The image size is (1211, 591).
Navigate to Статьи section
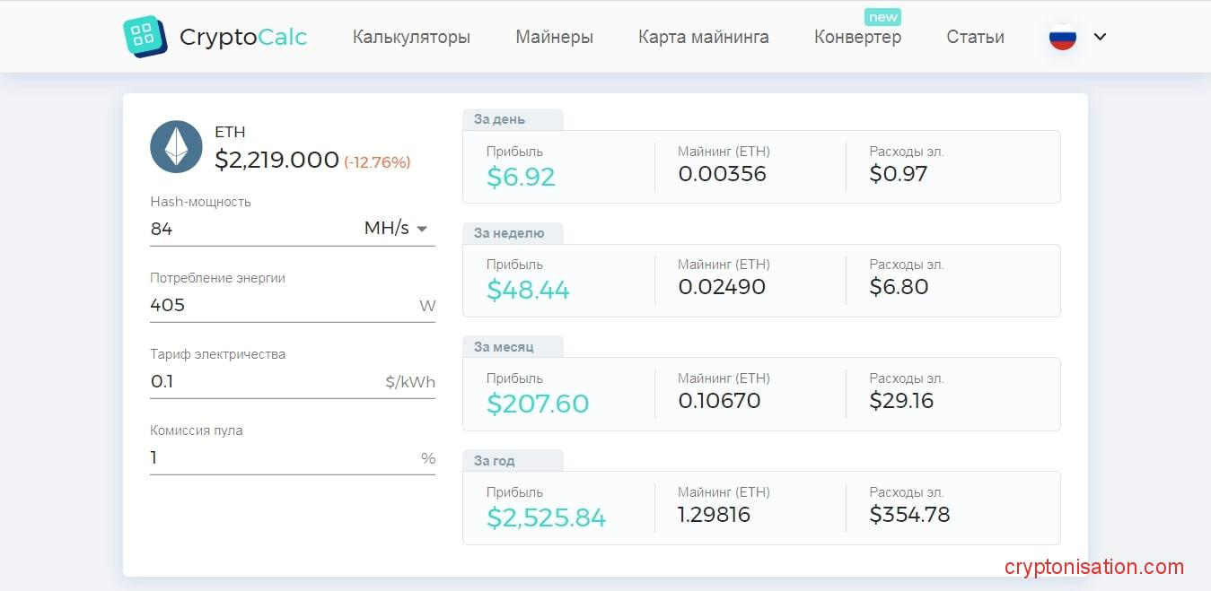(975, 37)
